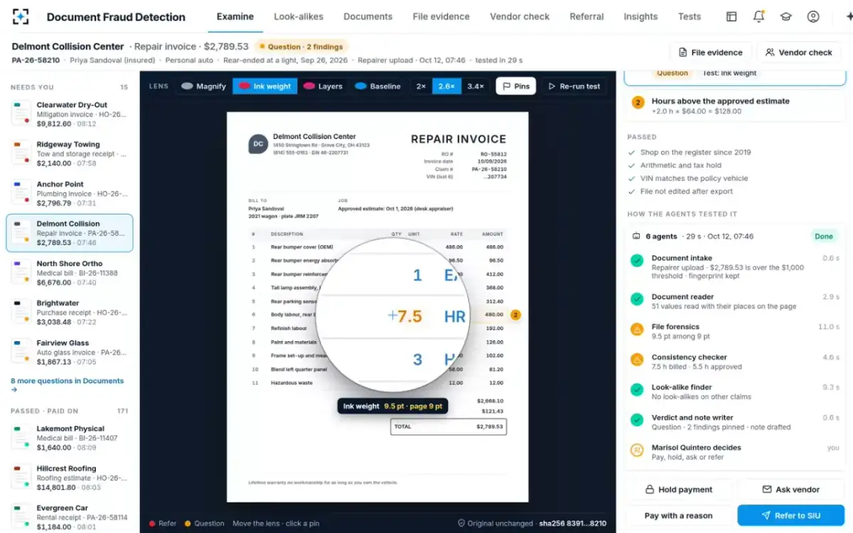
Task: Click the Evergreen Car document icon
Action: tap(21, 517)
